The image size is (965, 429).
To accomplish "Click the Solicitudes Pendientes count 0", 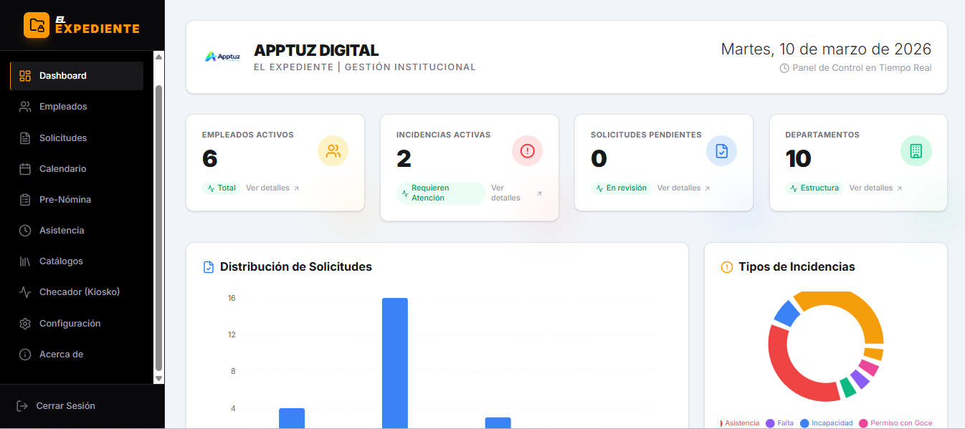I will pos(599,158).
